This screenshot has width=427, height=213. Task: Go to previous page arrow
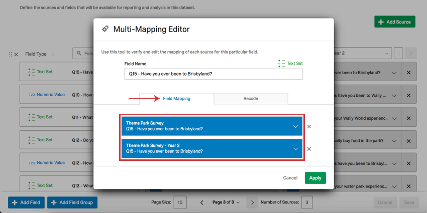tap(202, 202)
